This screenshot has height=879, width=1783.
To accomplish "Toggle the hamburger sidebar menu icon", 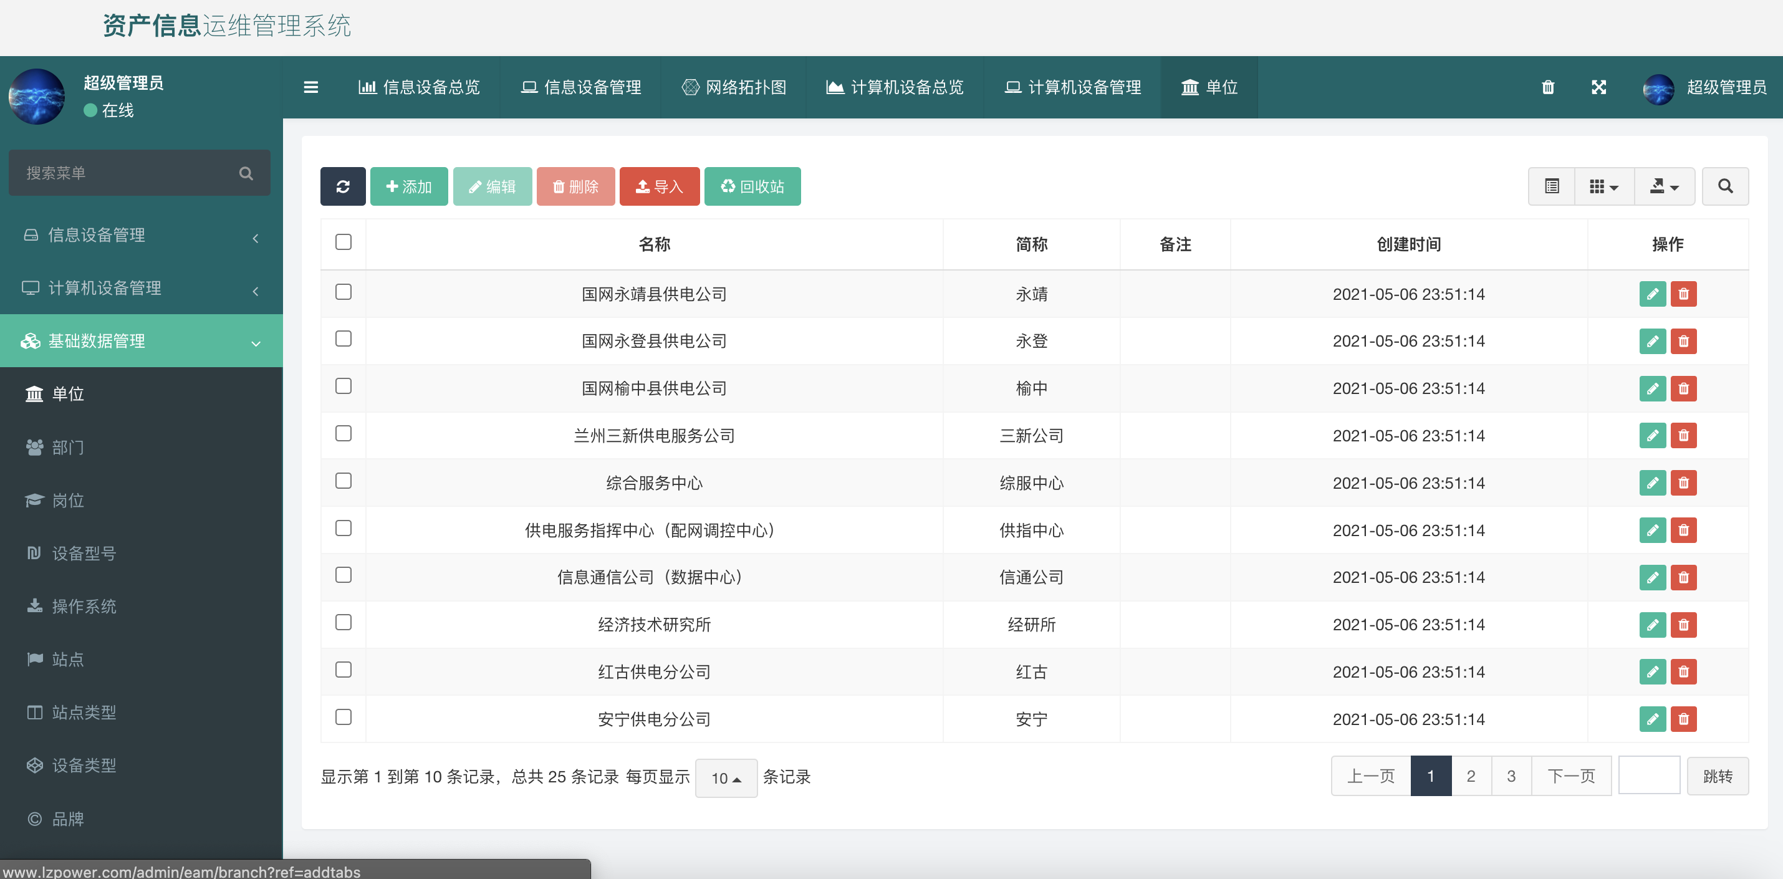I will 311,87.
